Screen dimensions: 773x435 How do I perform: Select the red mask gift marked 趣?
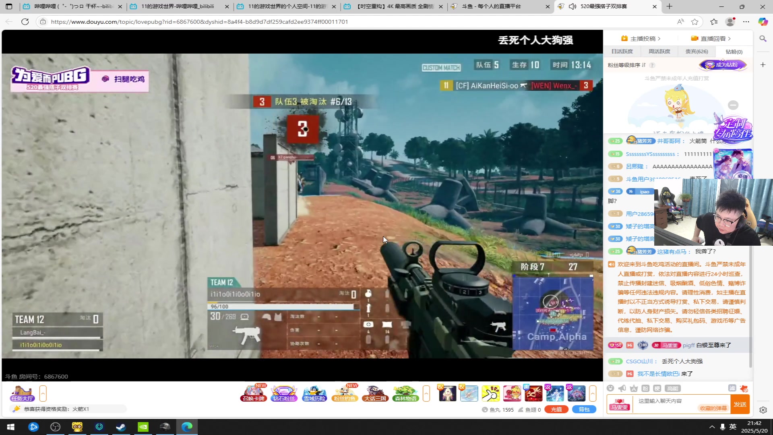coord(533,394)
